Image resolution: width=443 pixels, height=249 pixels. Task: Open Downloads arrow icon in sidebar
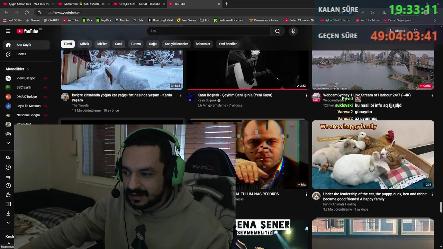coord(8,213)
